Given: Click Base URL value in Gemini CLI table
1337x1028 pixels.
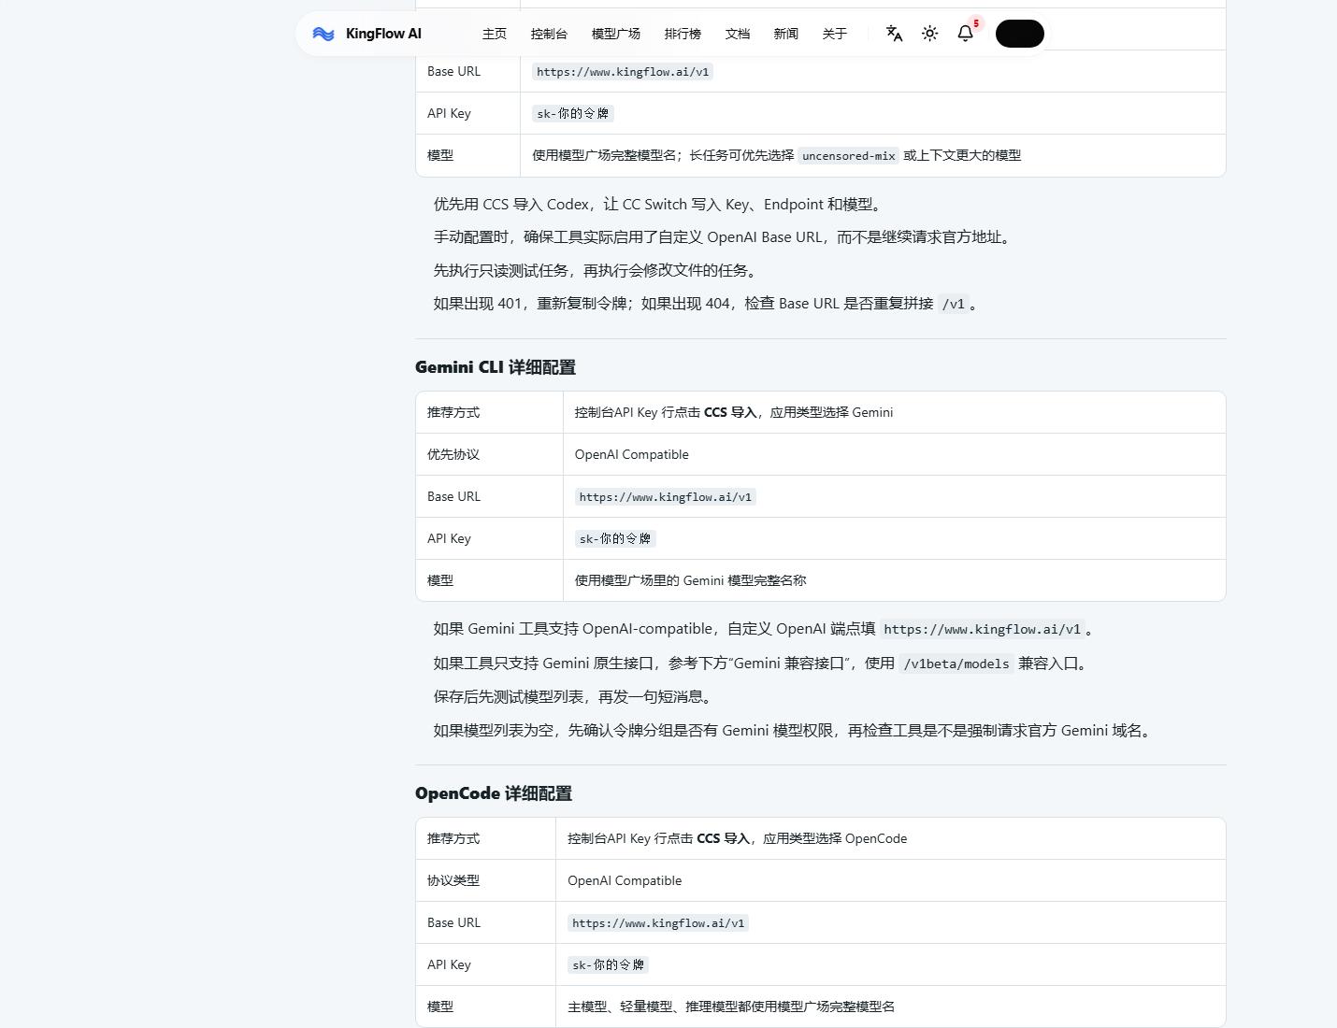Looking at the screenshot, I should [666, 497].
